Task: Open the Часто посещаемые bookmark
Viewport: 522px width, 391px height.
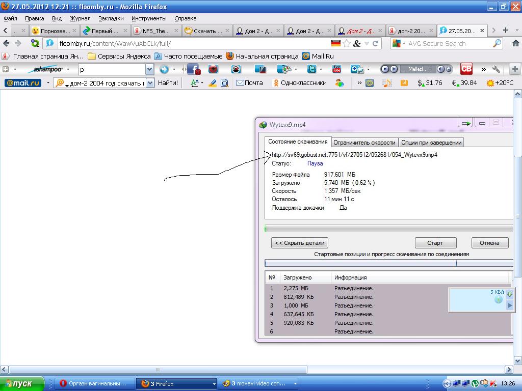Action: tap(188, 56)
